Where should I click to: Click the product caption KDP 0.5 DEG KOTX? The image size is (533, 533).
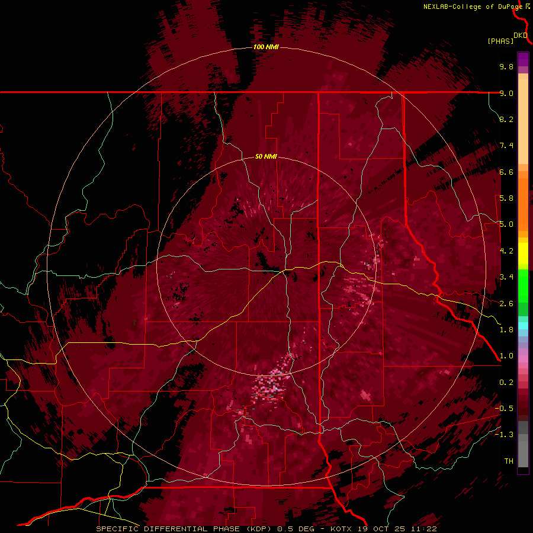tap(266, 529)
